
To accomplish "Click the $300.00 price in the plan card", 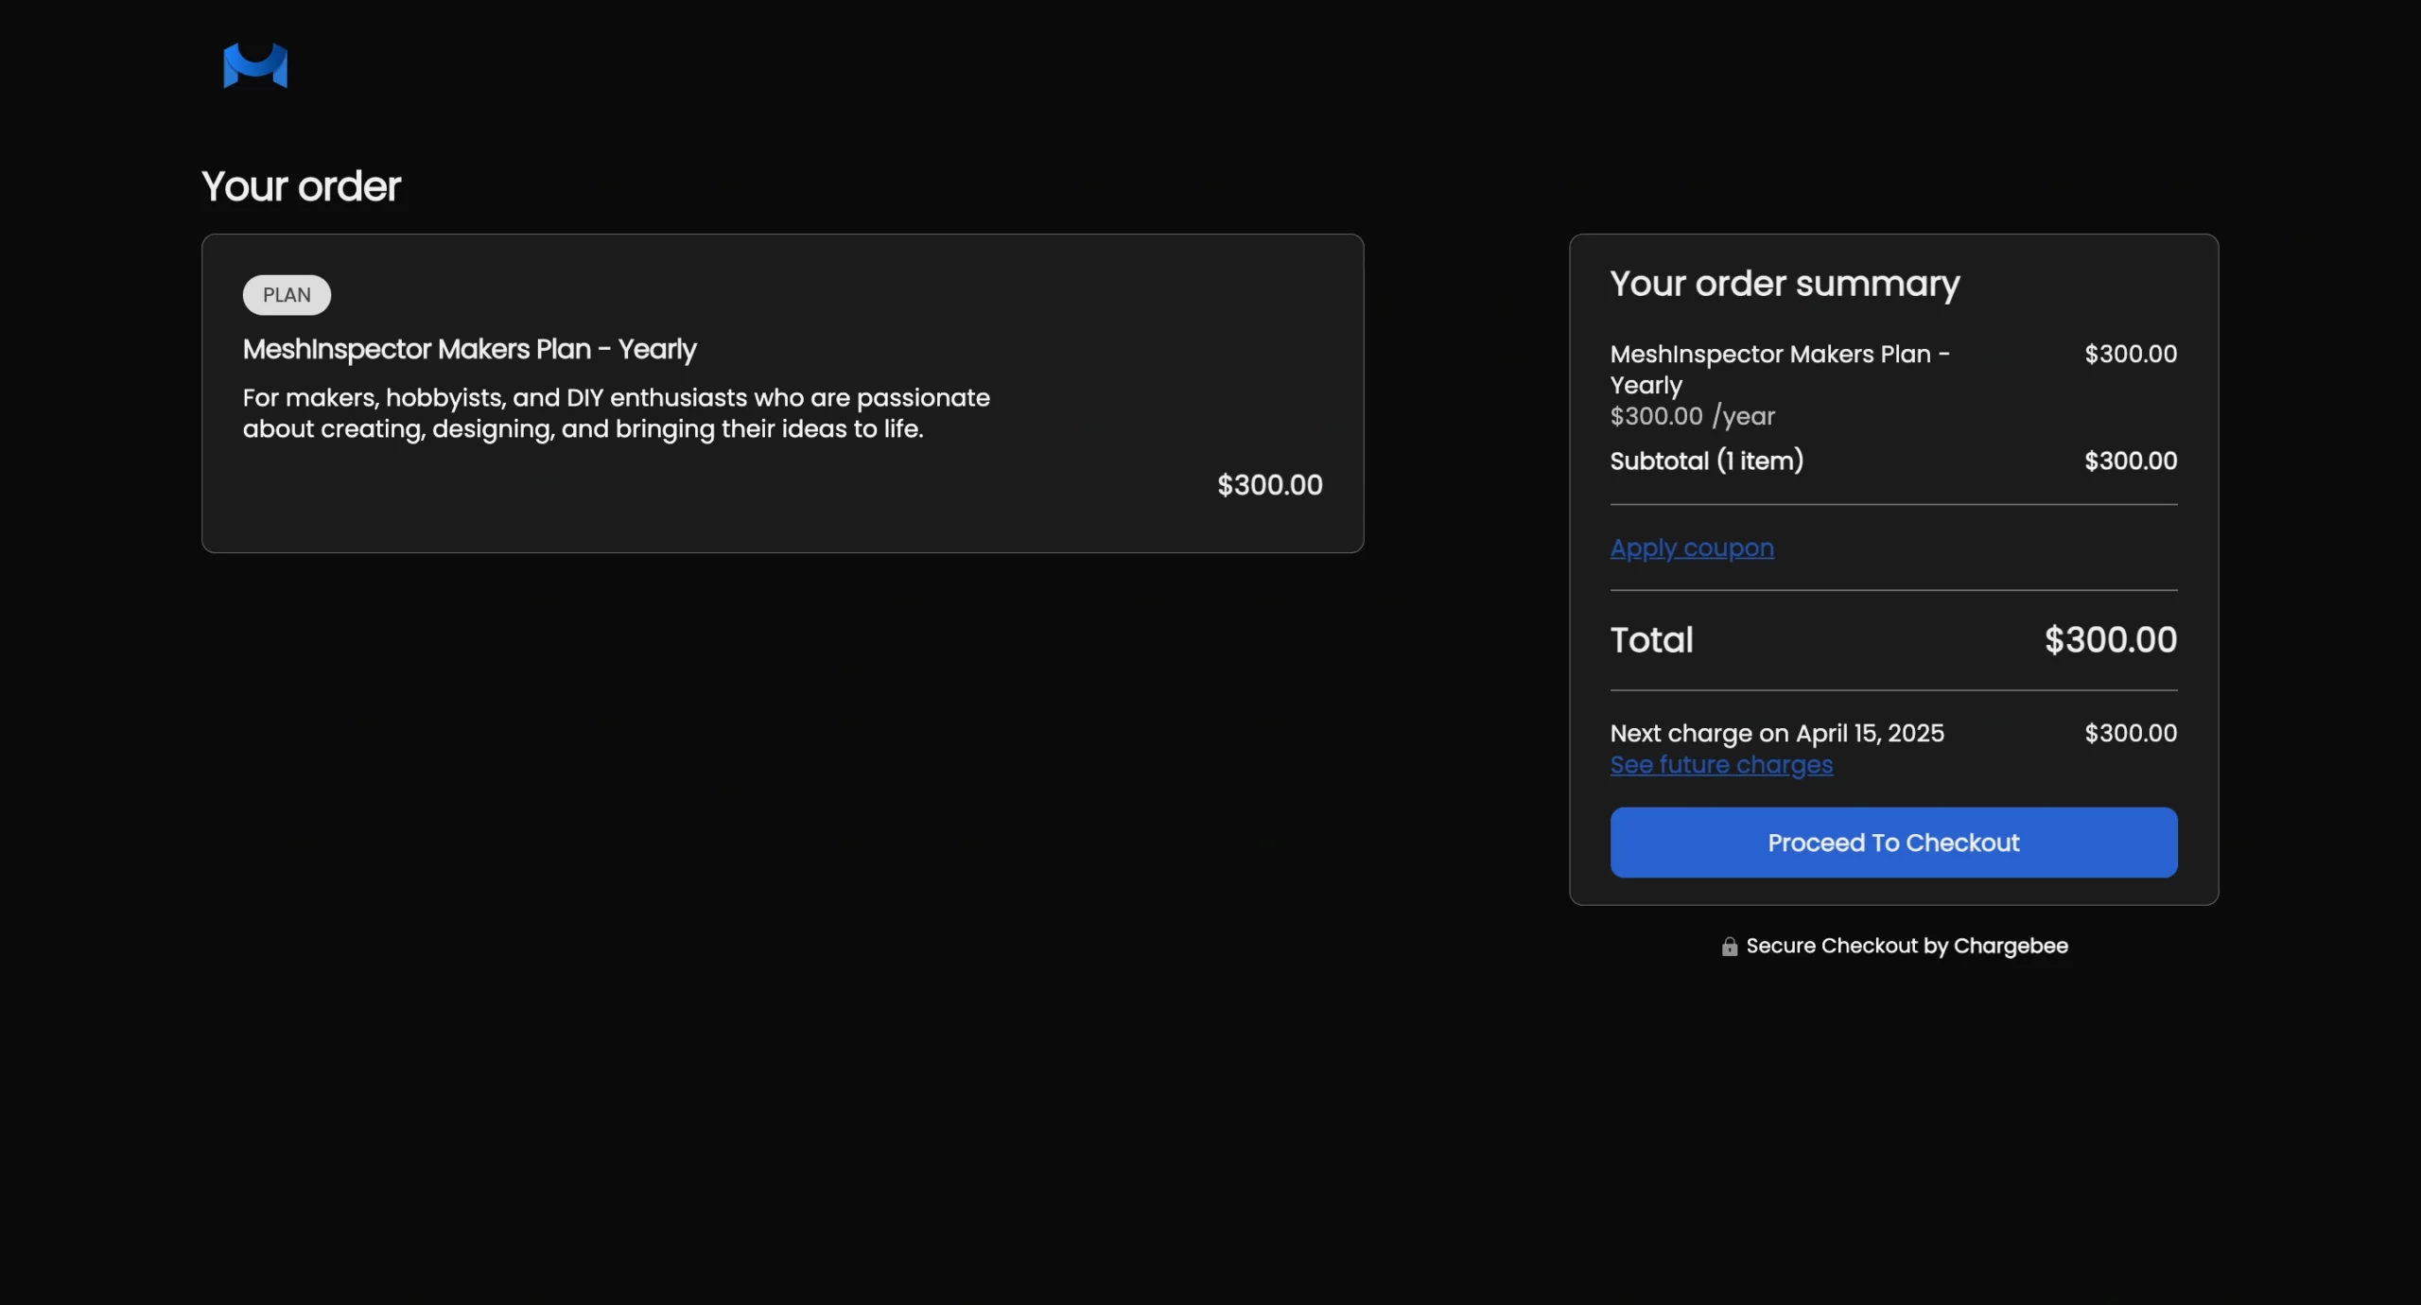I will (1269, 485).
